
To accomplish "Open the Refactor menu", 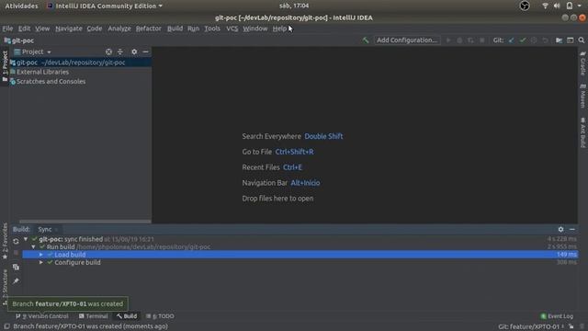I will pos(149,29).
